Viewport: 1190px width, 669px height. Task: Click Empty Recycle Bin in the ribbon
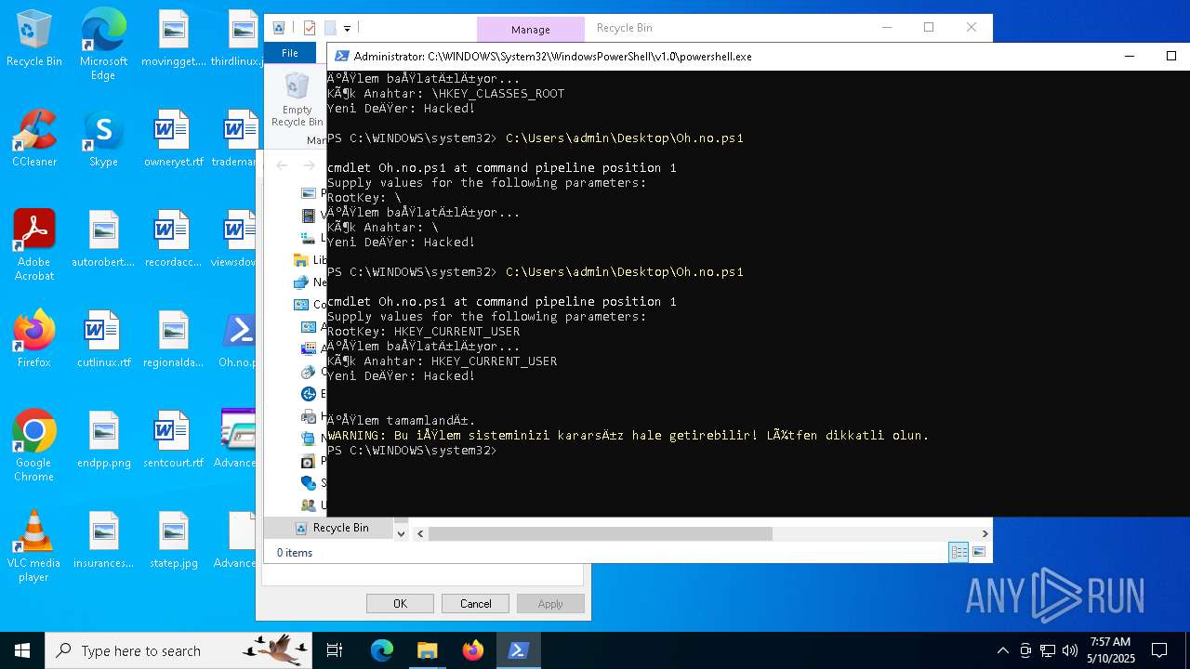click(x=297, y=100)
